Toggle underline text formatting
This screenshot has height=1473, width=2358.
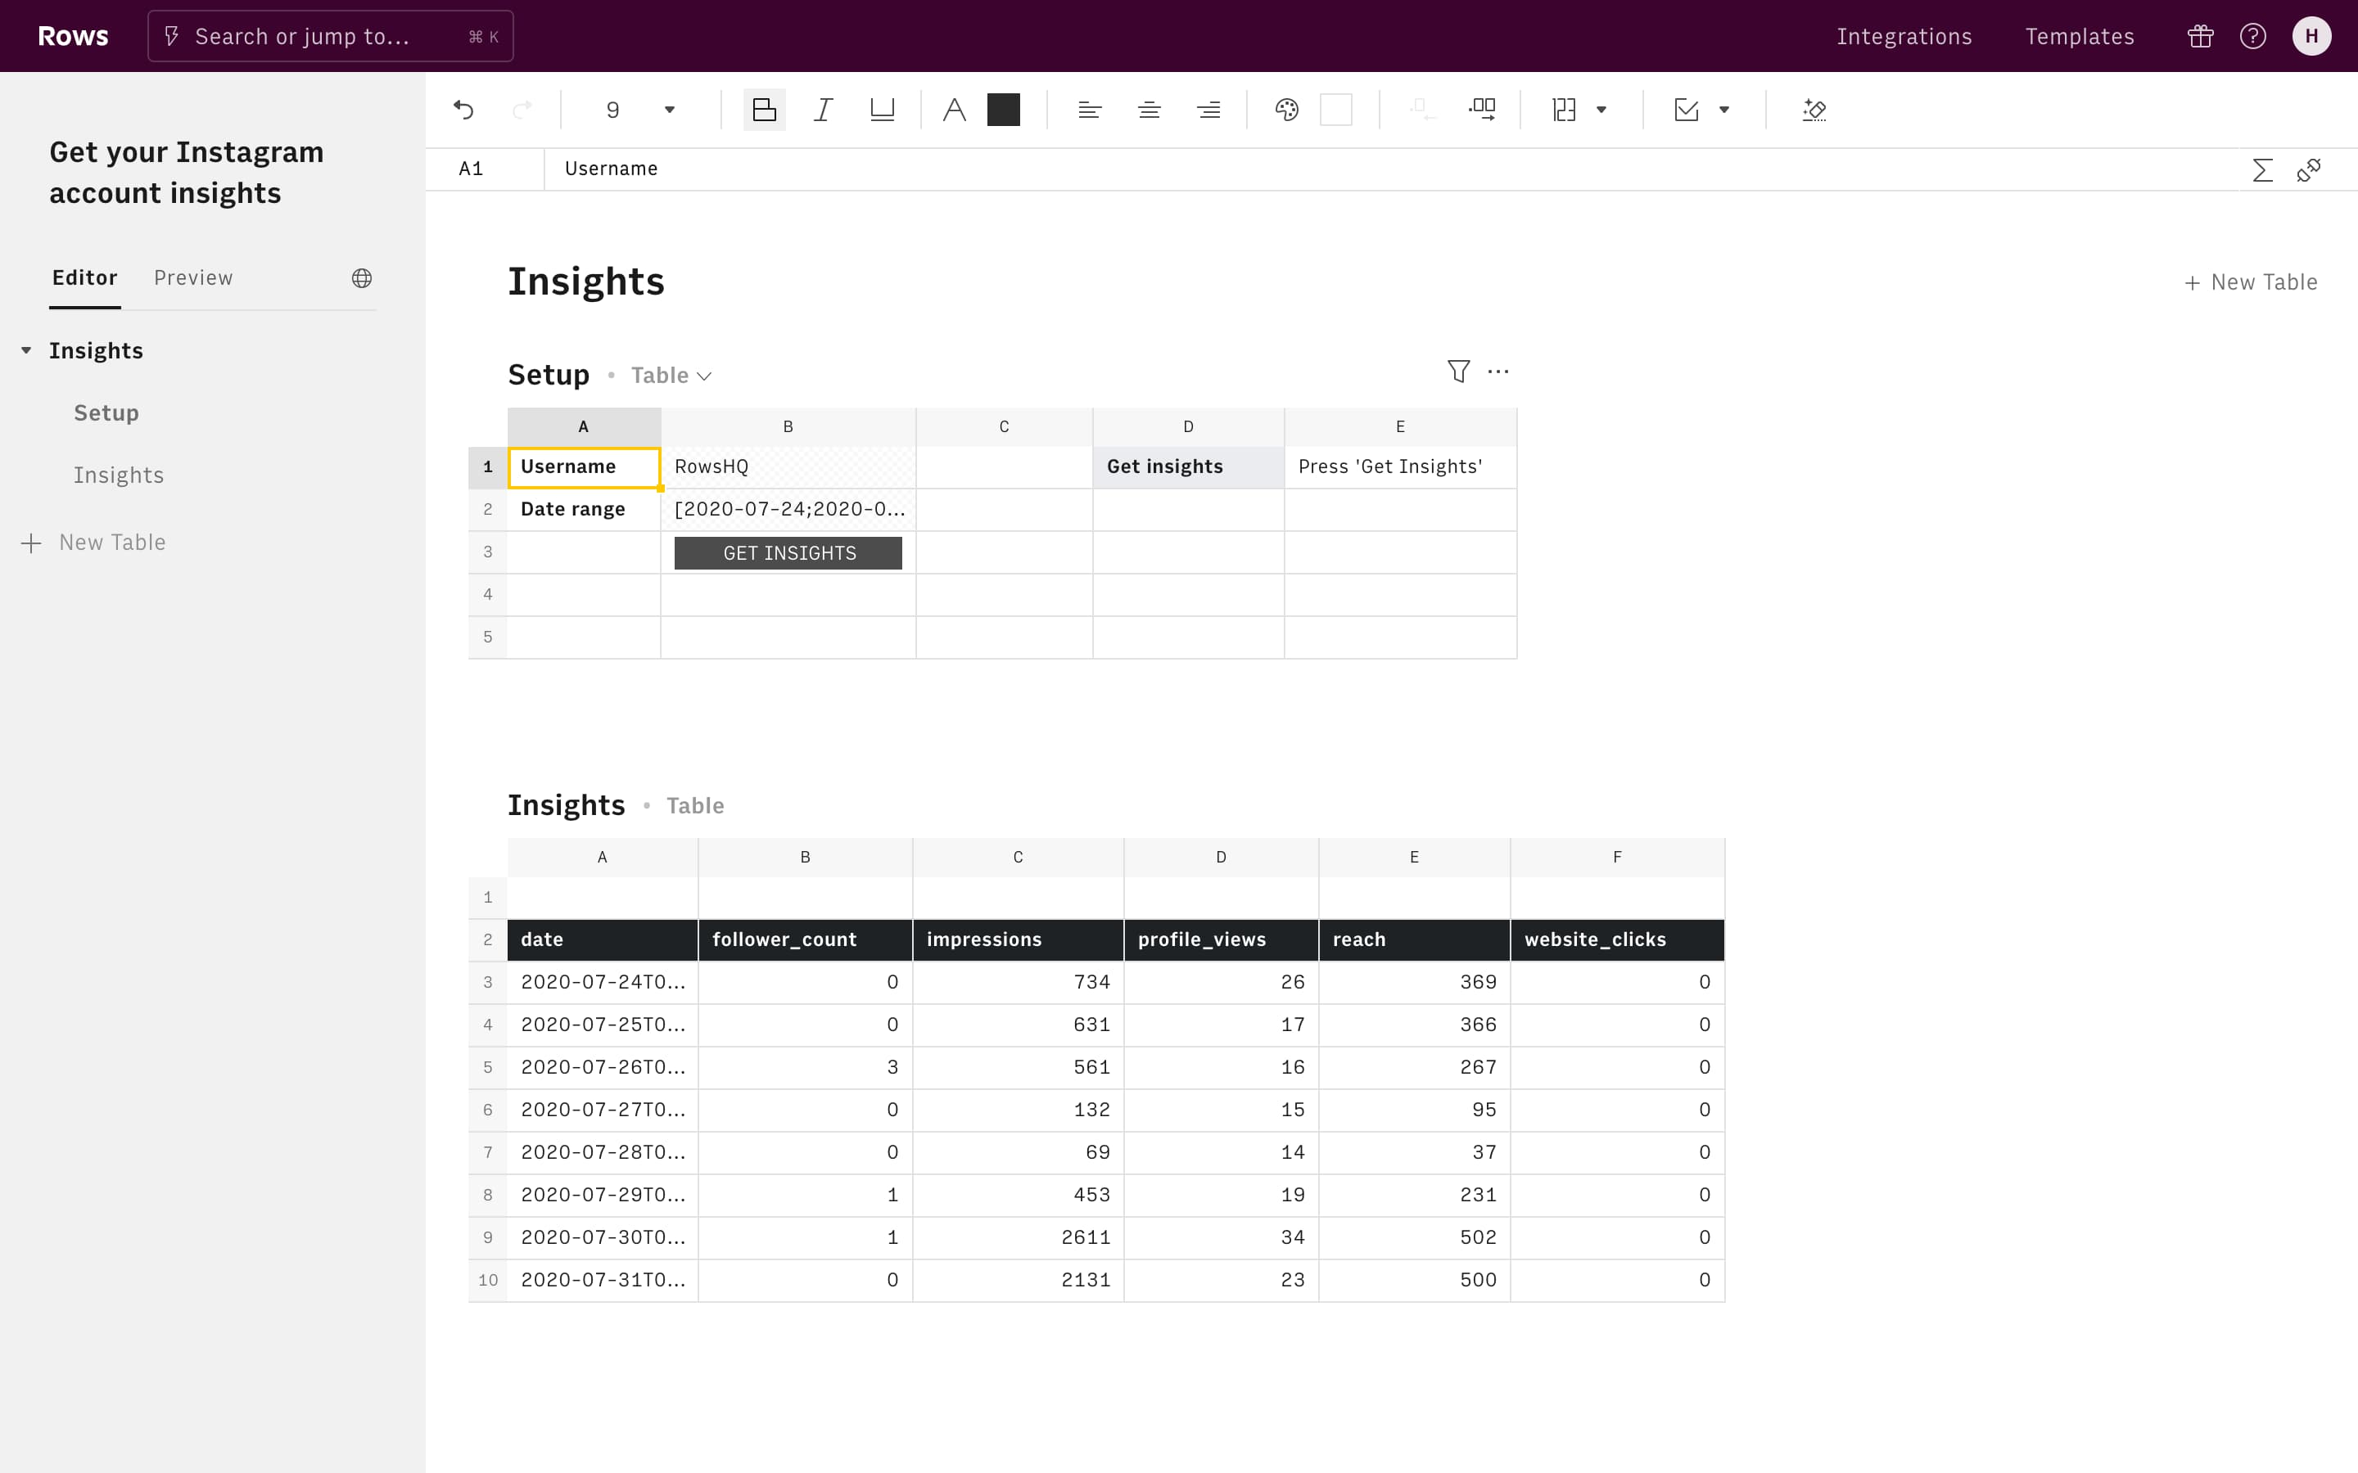(882, 110)
